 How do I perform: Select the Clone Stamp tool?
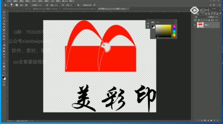coord(4,36)
